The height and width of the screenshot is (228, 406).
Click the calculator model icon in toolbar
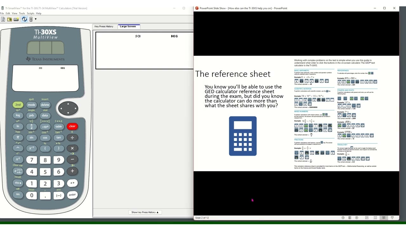point(31,19)
